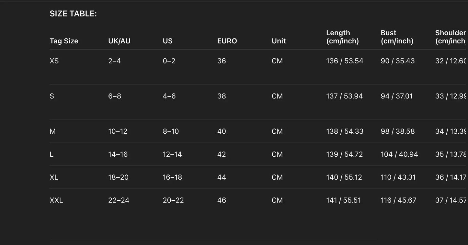This screenshot has height=245, width=468.
Task: Click EURO size 44 cell
Action: pyautogui.click(x=222, y=177)
